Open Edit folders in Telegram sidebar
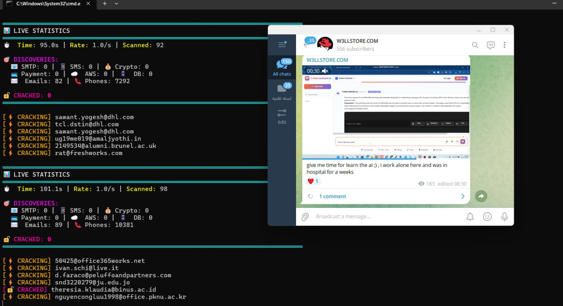Image resolution: width=563 pixels, height=306 pixels. click(282, 116)
